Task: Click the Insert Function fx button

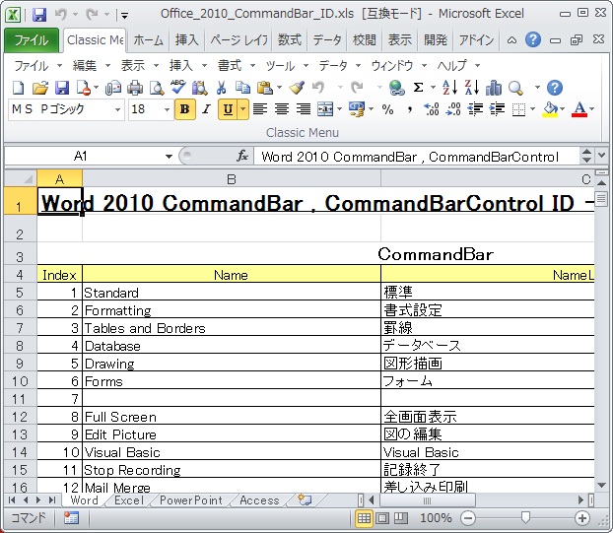Action: click(x=242, y=157)
